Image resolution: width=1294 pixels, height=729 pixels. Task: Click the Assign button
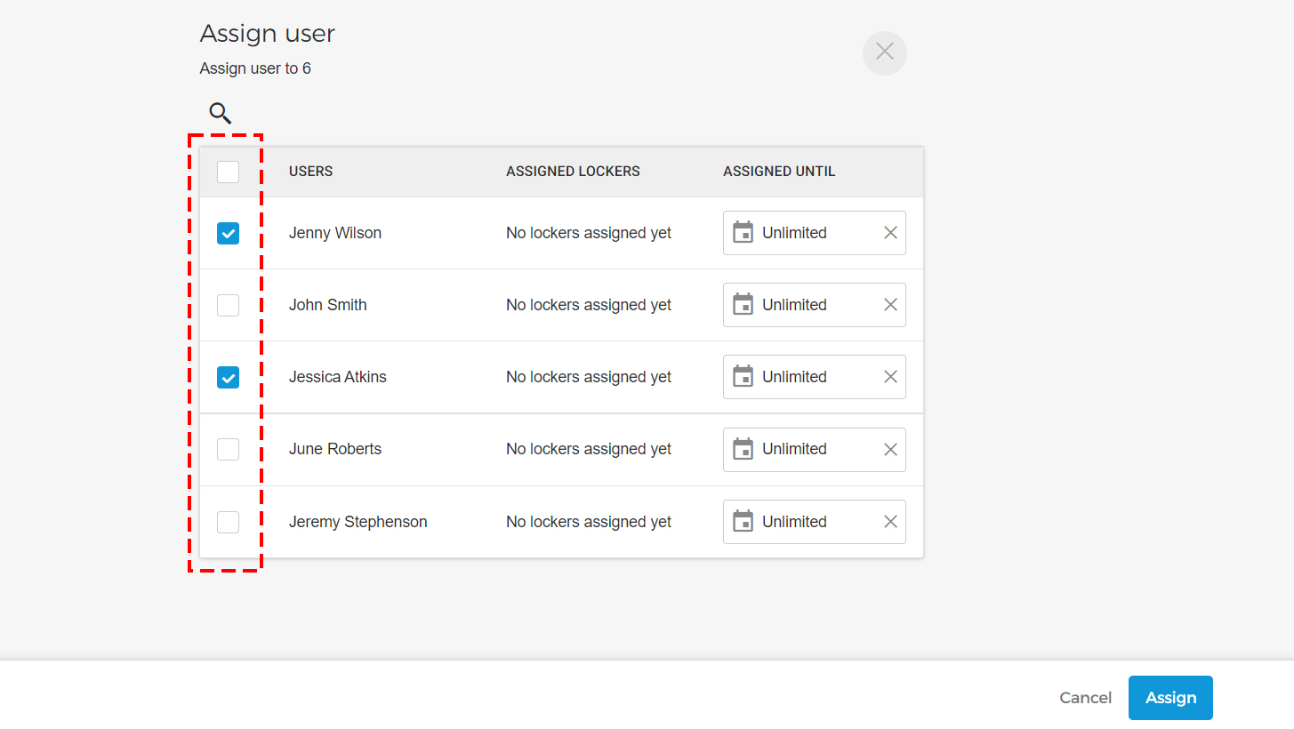(1170, 698)
